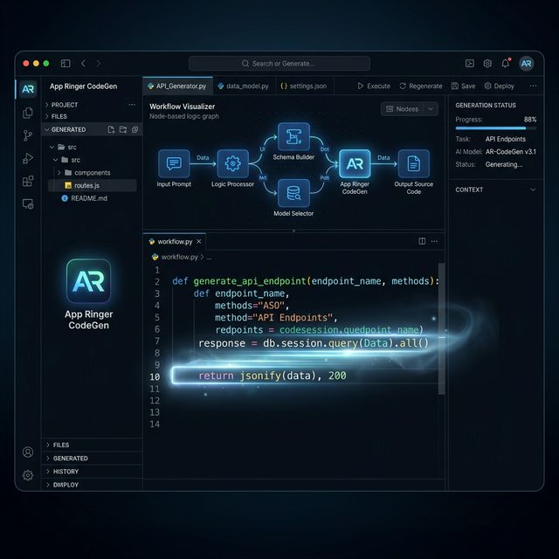Click the Execute button
Viewport: 559px width, 559px height.
pos(374,86)
